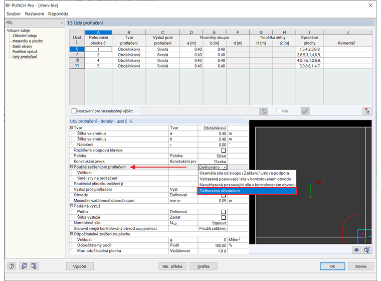Go to next table icon
This screenshot has width=381, height=281.
pyautogui.click(x=34, y=266)
